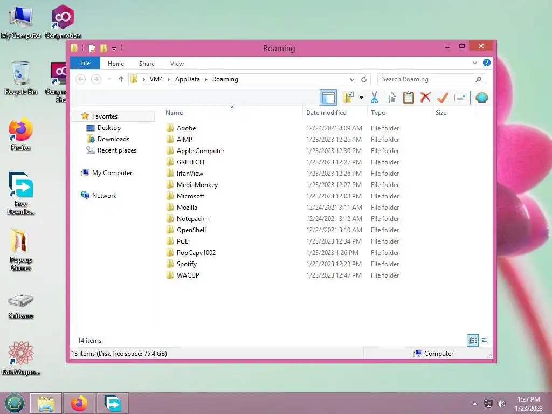This screenshot has height=414, width=552.
Task: Click the Copy toolbar icon
Action: (x=391, y=98)
